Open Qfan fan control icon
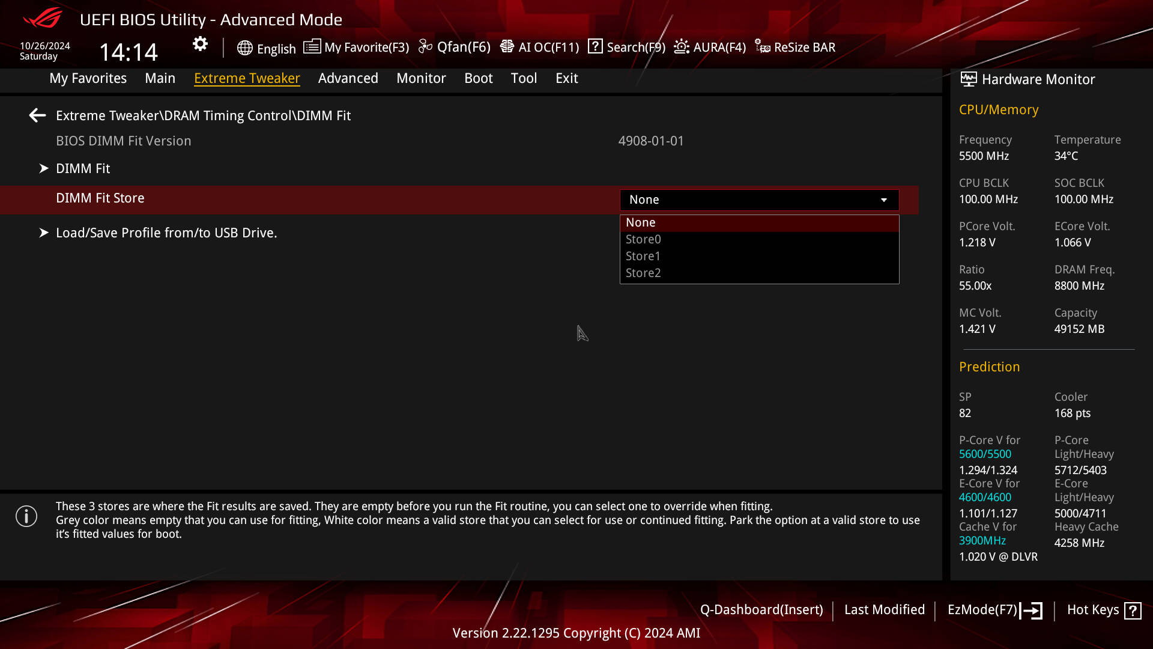This screenshot has height=649, width=1153. click(425, 47)
